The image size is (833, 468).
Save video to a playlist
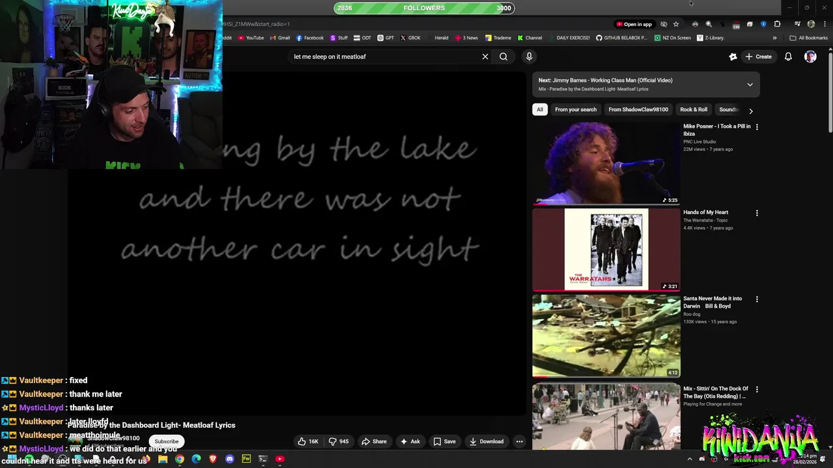point(444,441)
